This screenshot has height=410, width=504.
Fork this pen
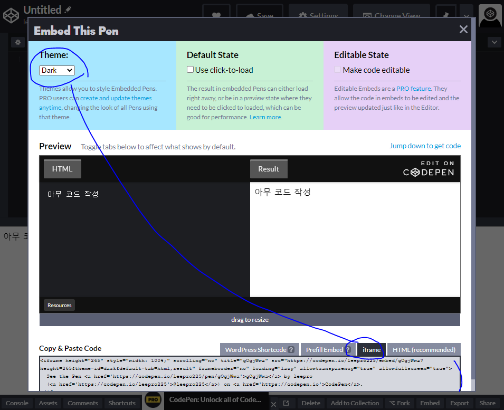(x=400, y=403)
